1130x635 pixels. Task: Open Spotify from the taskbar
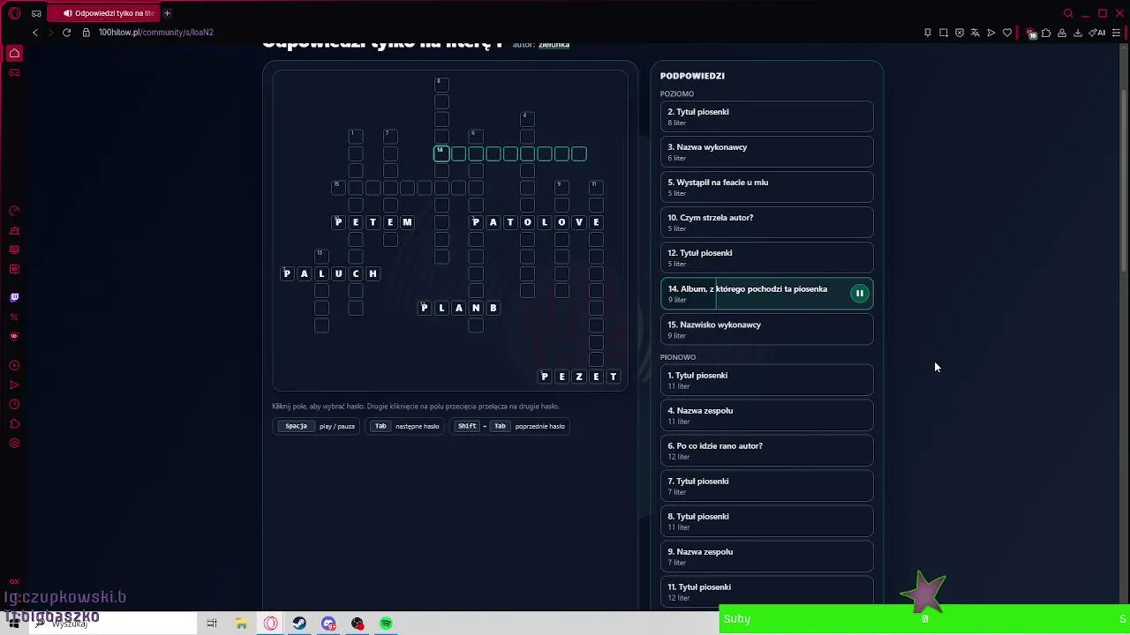386,624
